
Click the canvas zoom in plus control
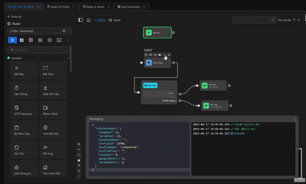coord(79,144)
